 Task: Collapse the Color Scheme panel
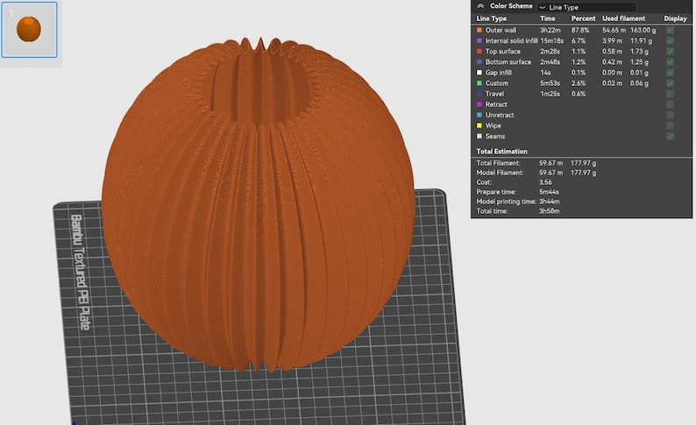480,6
